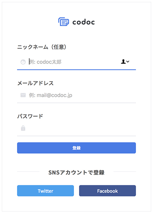Open the autofill chevron dropdown in nickname field

(128, 62)
